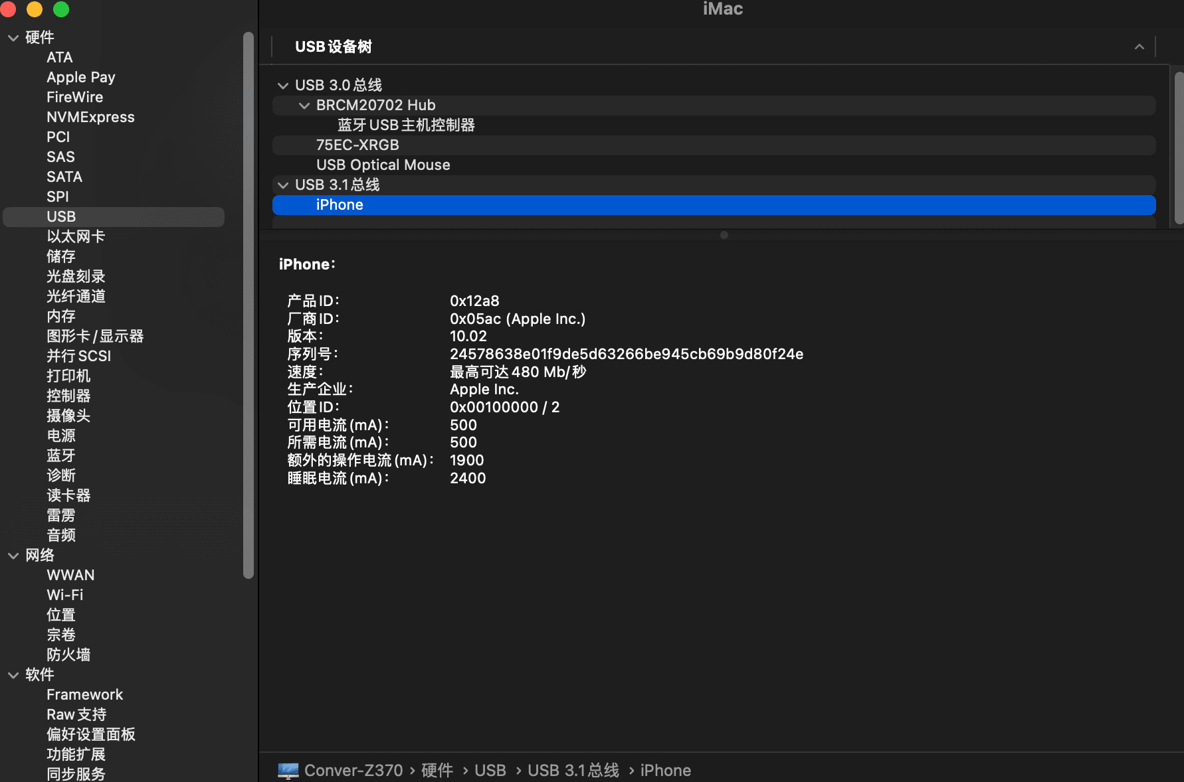The width and height of the screenshot is (1184, 782).
Task: Select Framework under 软件
Action: tap(85, 695)
